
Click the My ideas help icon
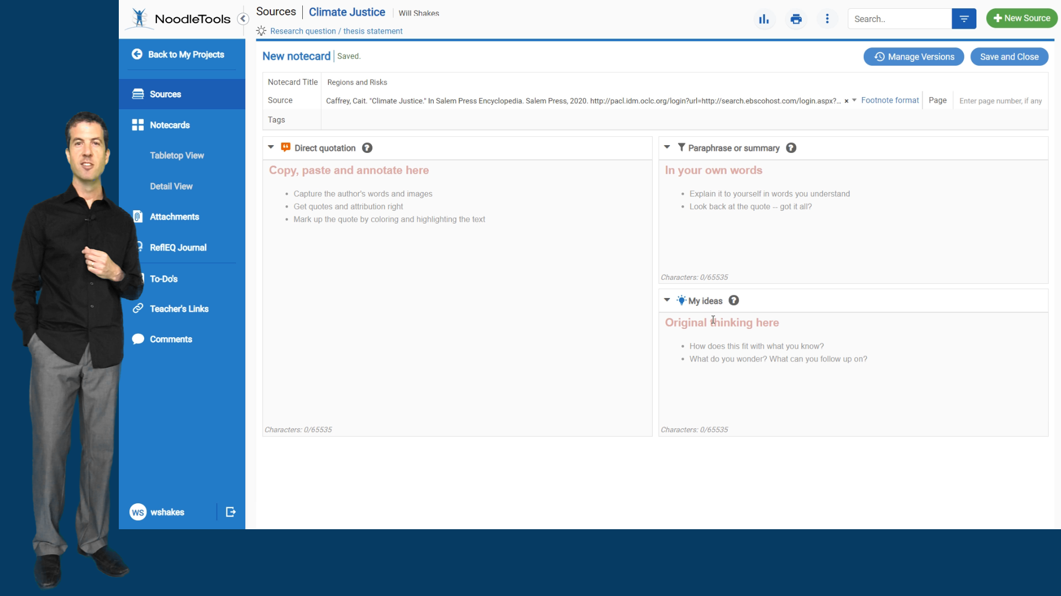[733, 301]
